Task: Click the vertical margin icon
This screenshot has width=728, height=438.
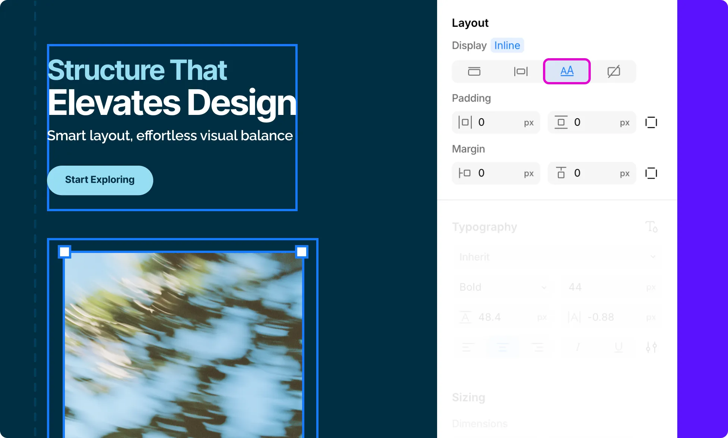Action: [561, 173]
